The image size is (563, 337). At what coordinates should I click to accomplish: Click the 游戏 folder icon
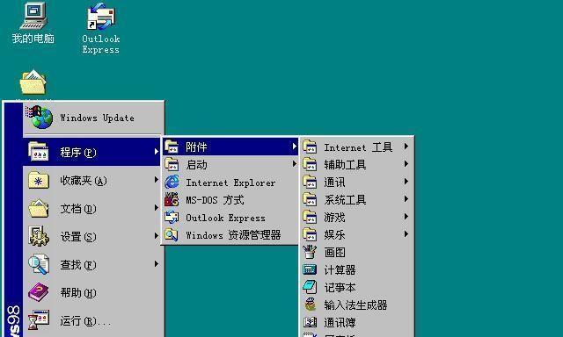[x=310, y=217]
